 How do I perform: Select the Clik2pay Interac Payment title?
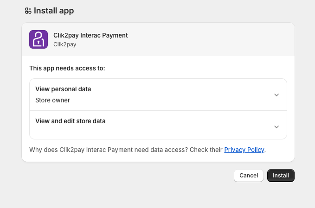(90, 35)
